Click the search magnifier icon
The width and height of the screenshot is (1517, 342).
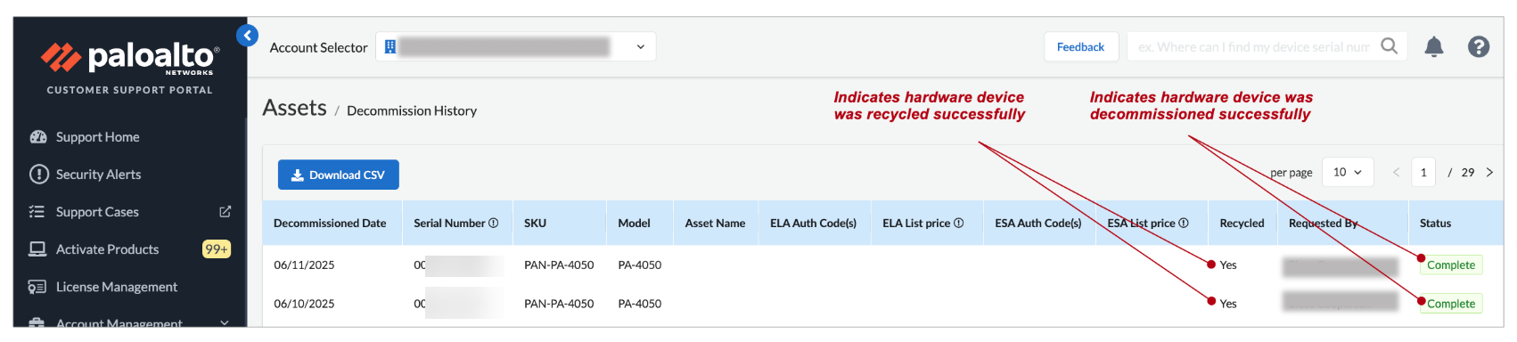pyautogui.click(x=1389, y=45)
